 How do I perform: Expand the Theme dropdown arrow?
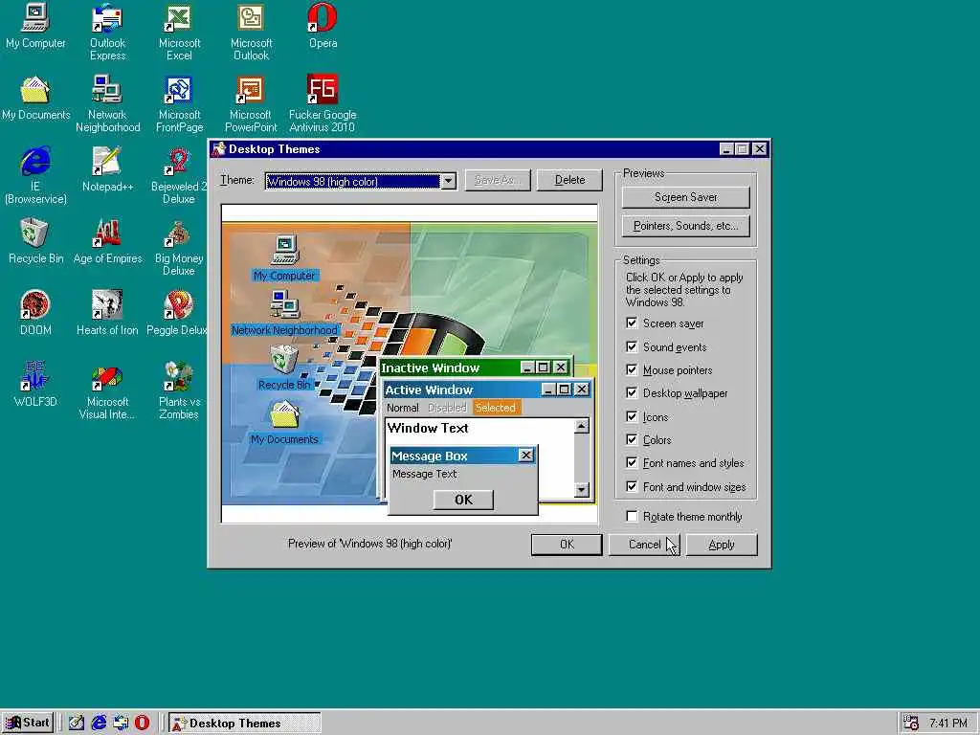pos(448,181)
